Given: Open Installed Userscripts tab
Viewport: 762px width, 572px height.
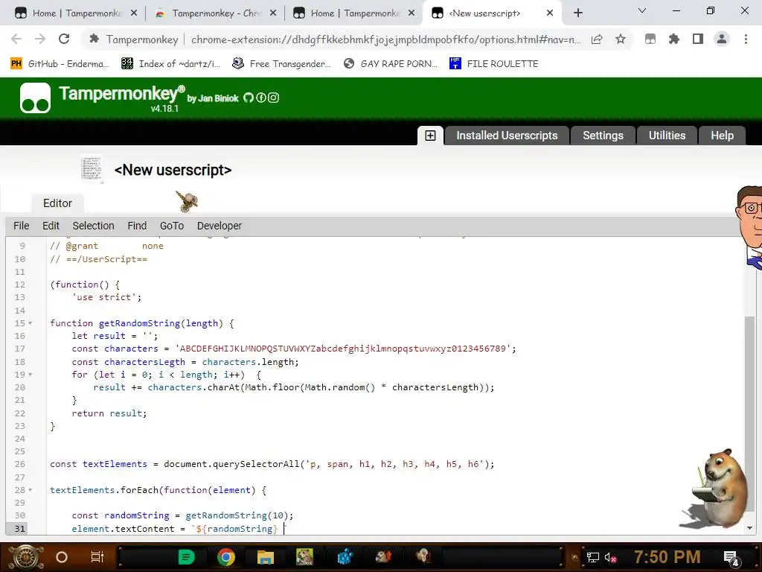Looking at the screenshot, I should 507,136.
